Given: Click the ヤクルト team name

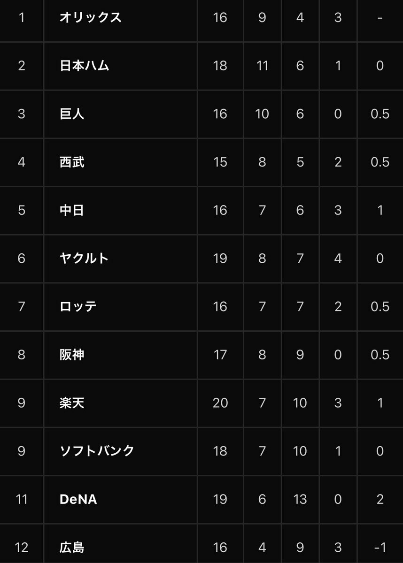Looking at the screenshot, I should 84,259.
